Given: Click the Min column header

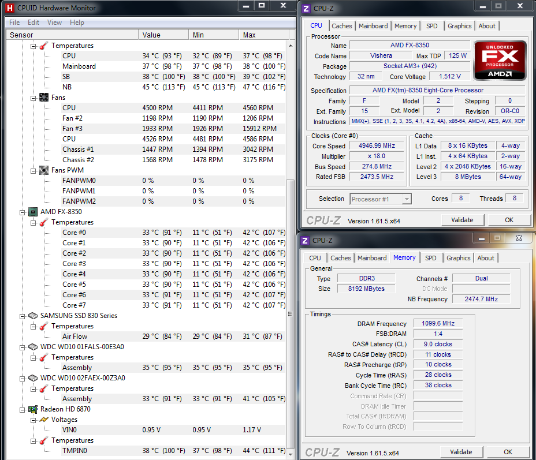Looking at the screenshot, I should [214, 35].
